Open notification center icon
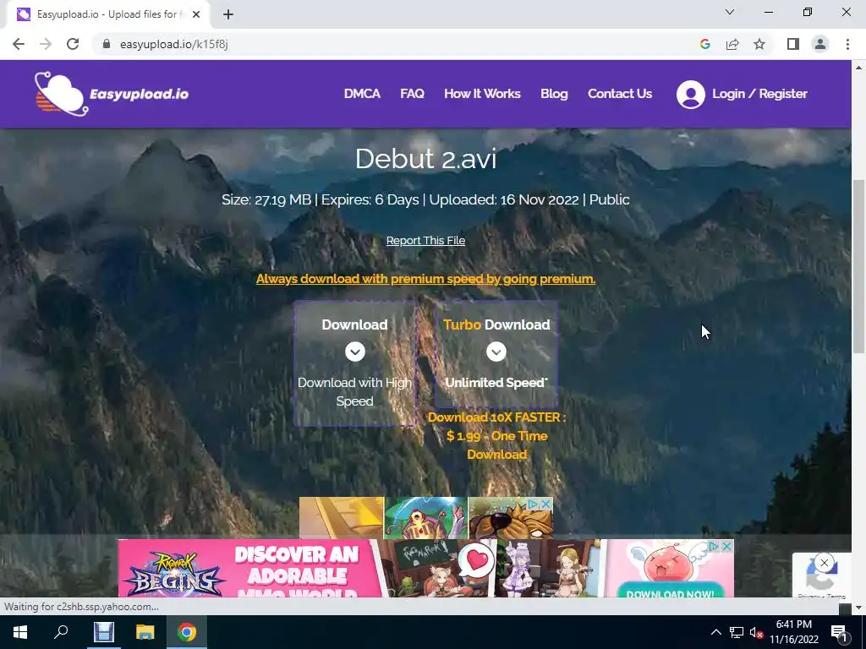 pos(838,632)
